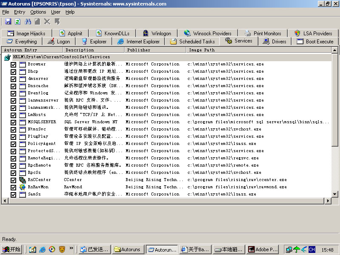Switch to Adobe P... taskbar button

pyautogui.click(x=263, y=249)
